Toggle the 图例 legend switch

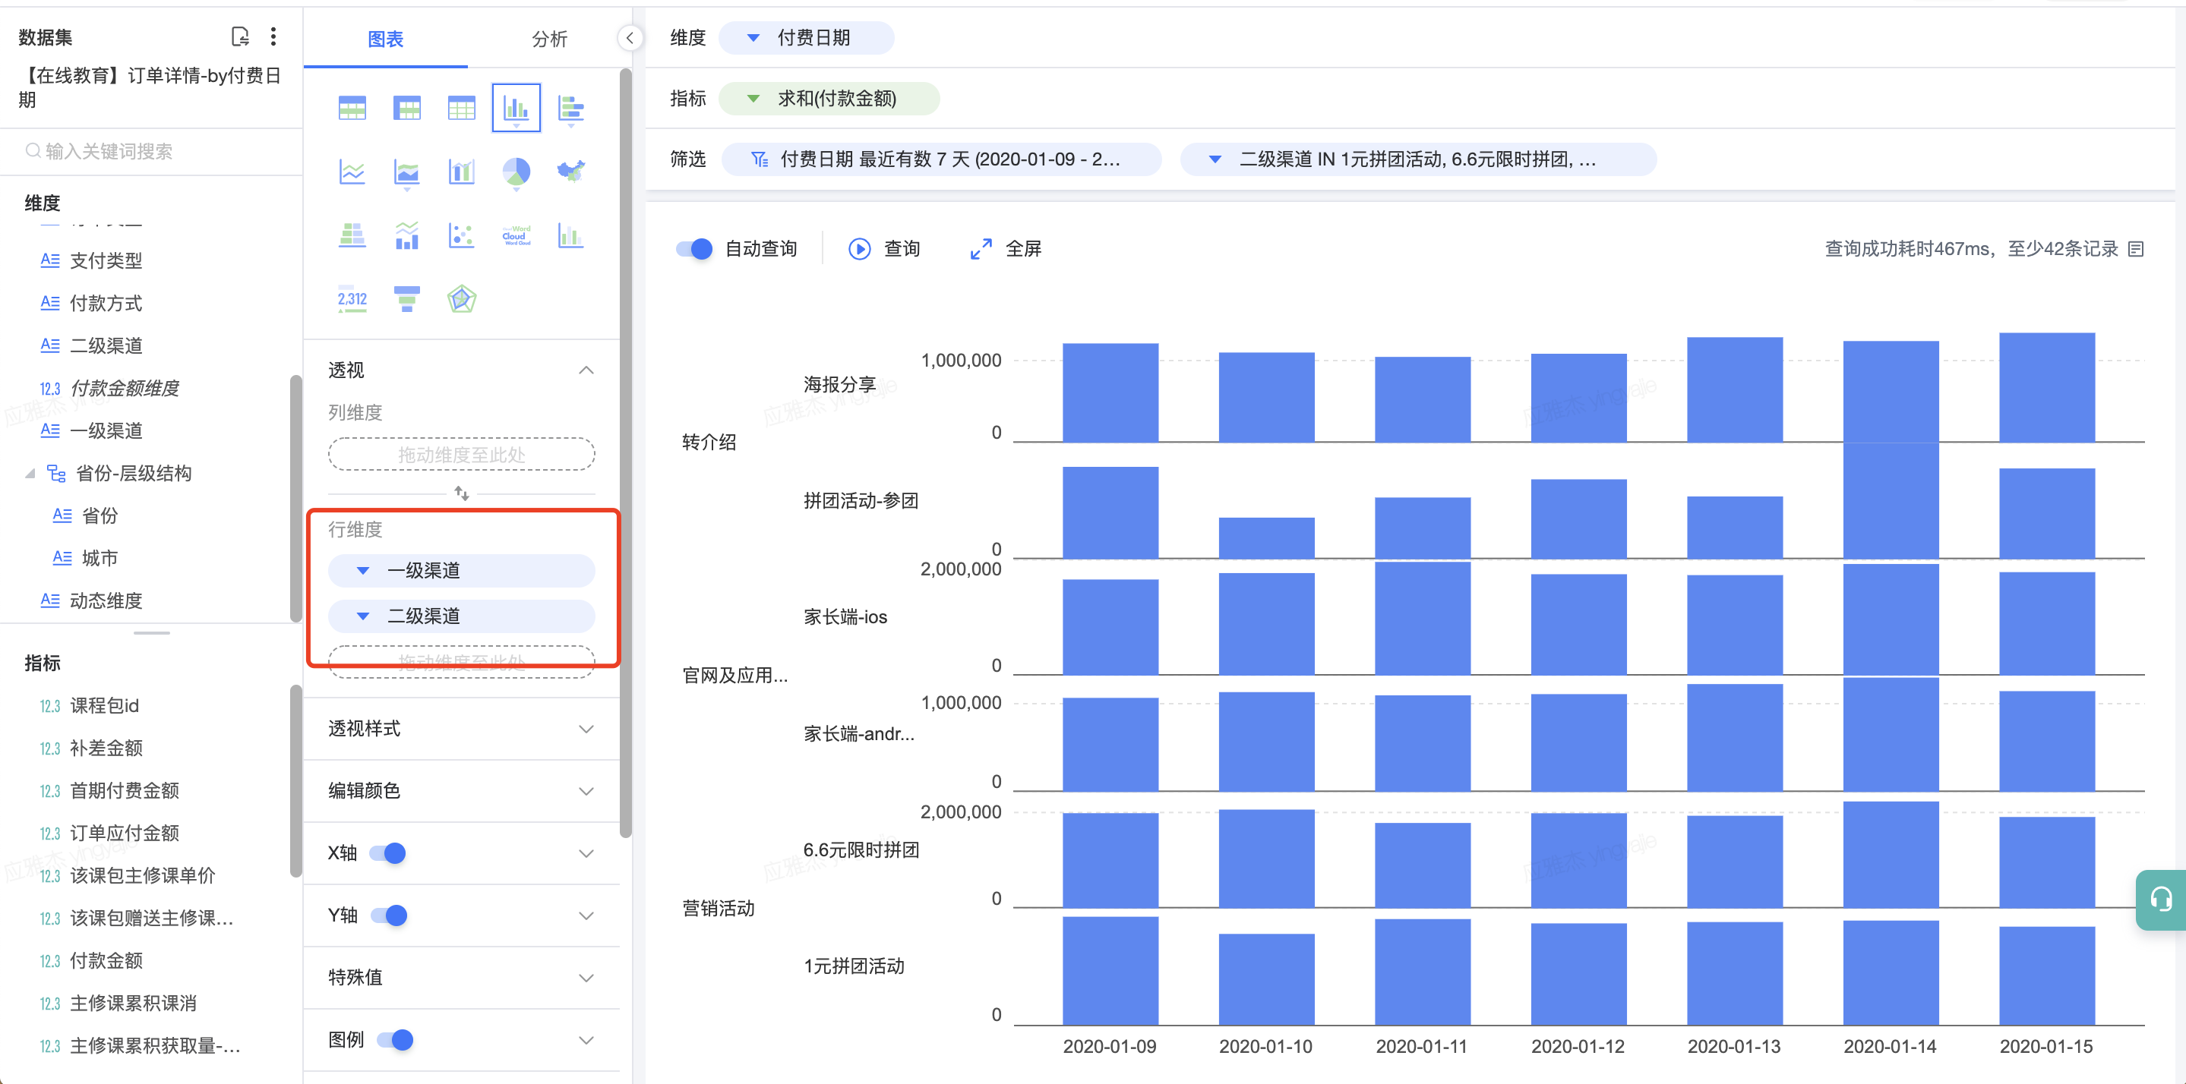click(395, 1039)
